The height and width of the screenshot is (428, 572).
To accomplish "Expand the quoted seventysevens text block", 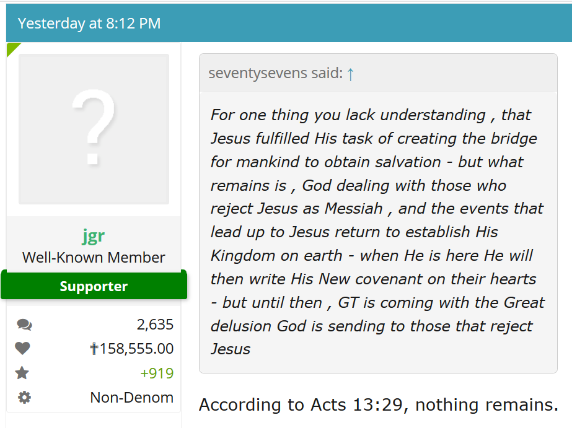I will point(377,232).
